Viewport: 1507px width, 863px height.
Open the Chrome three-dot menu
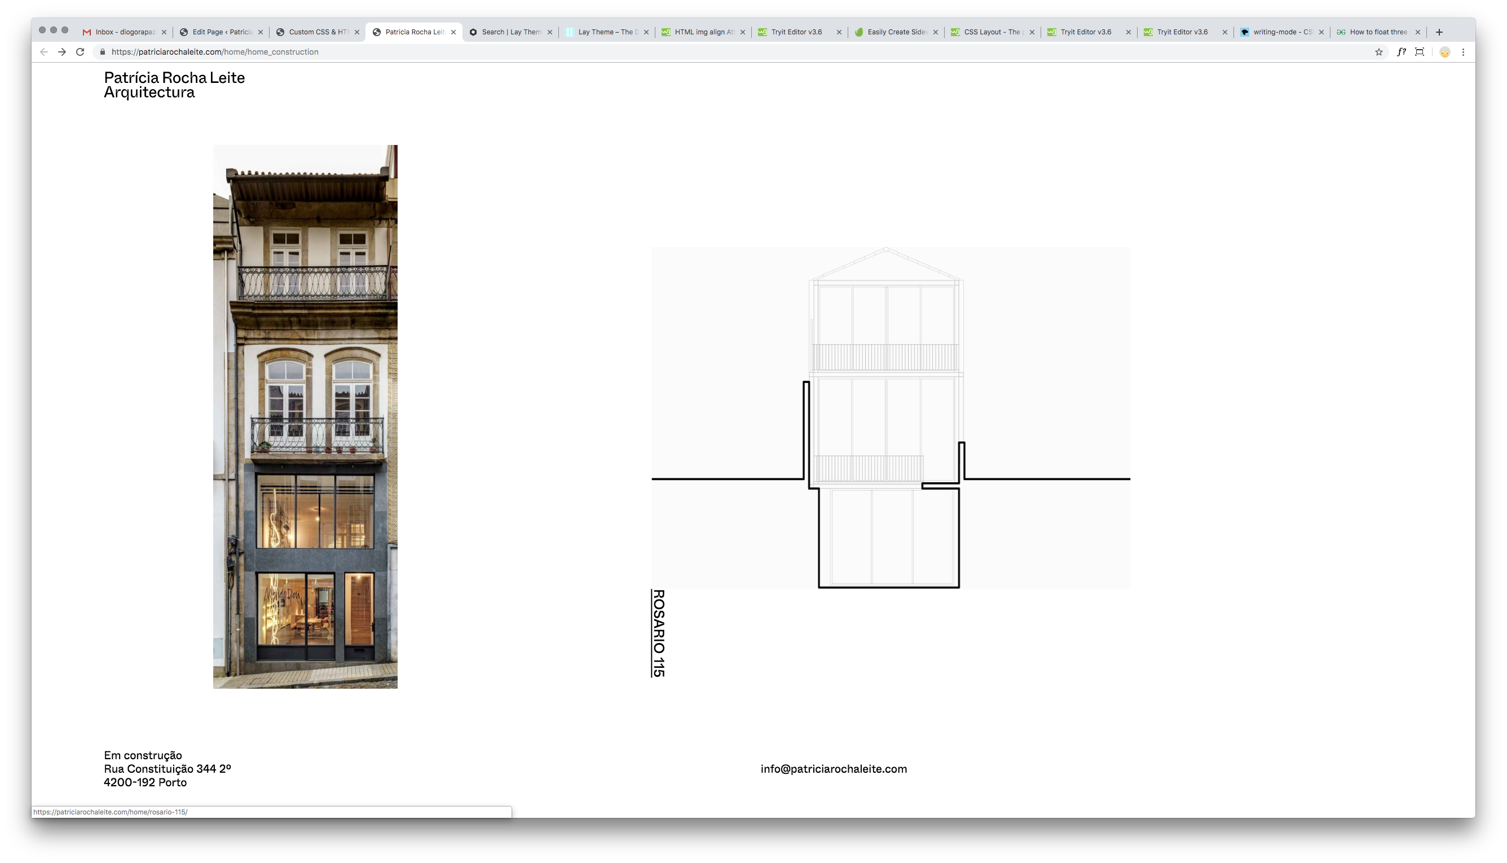tap(1463, 52)
